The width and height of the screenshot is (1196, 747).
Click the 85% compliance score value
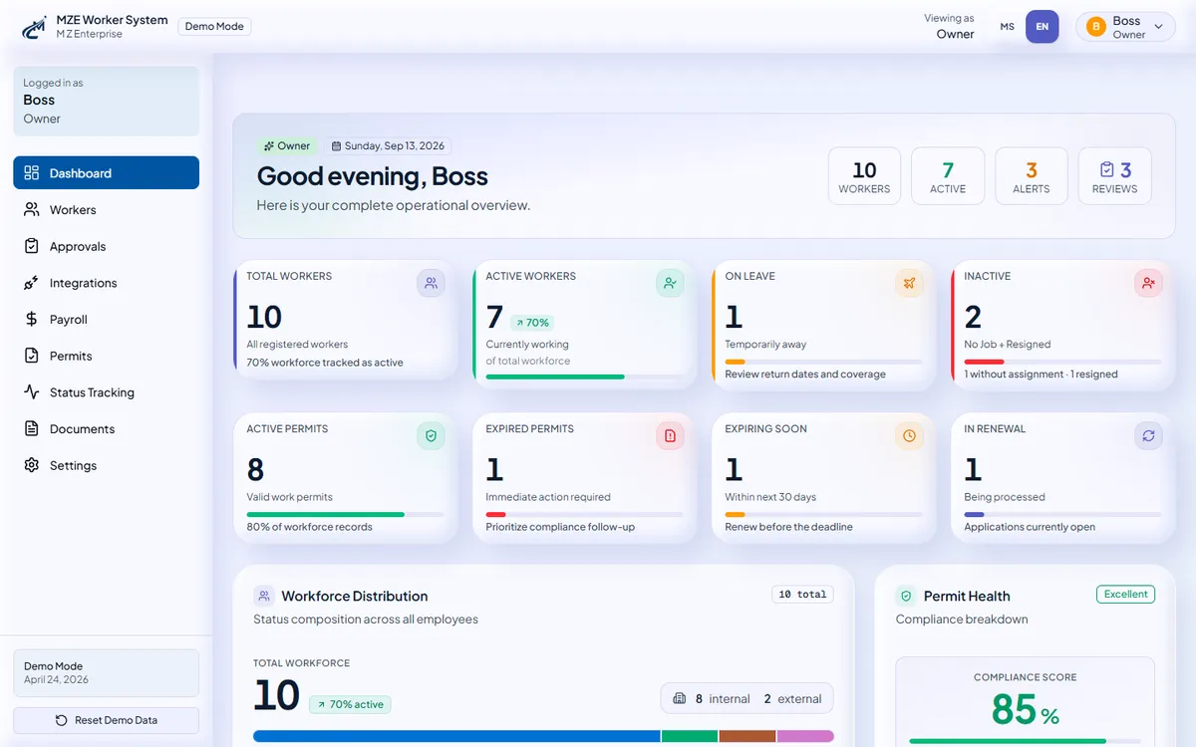point(1025,710)
